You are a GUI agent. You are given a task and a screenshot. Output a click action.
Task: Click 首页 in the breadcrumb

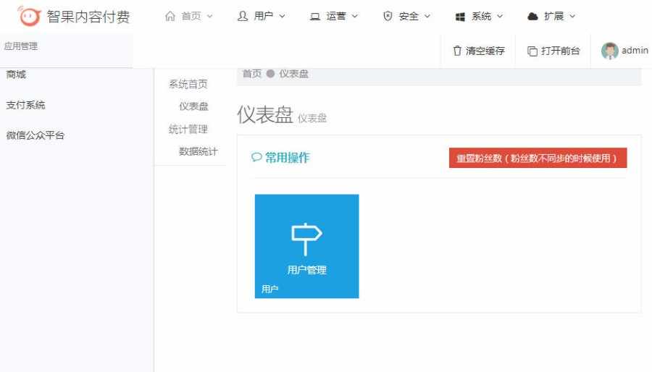251,74
